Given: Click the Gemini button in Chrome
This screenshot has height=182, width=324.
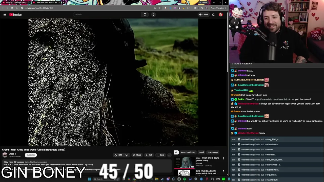Looking at the screenshot, I should [x=203, y=3].
